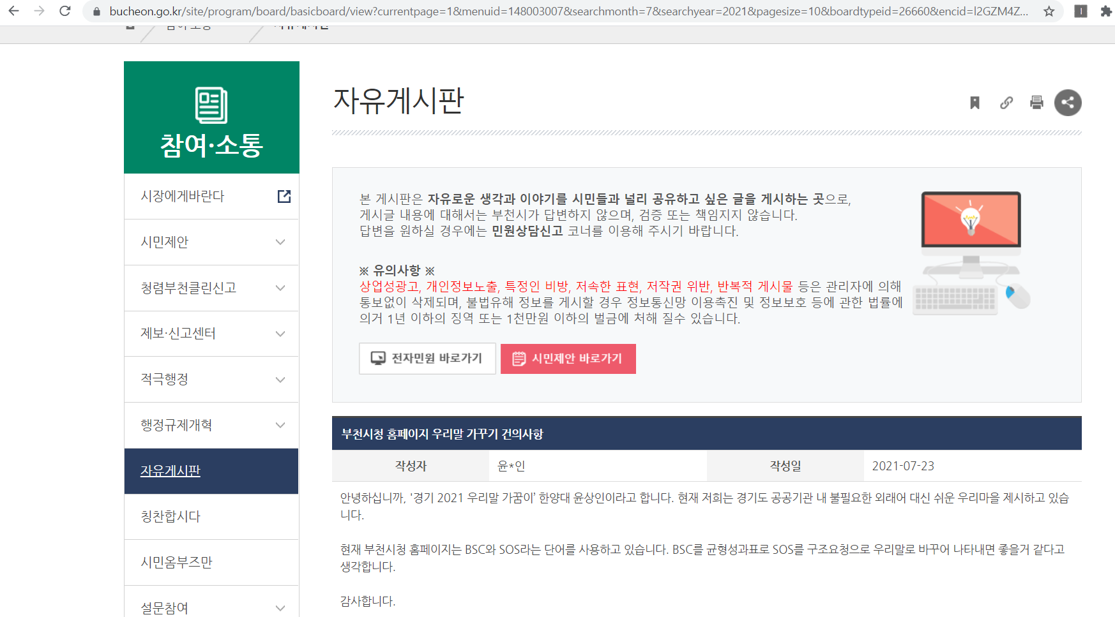Click the red 시민제안 바로가기 button
Viewport: 1115px width, 617px height.
coord(568,359)
